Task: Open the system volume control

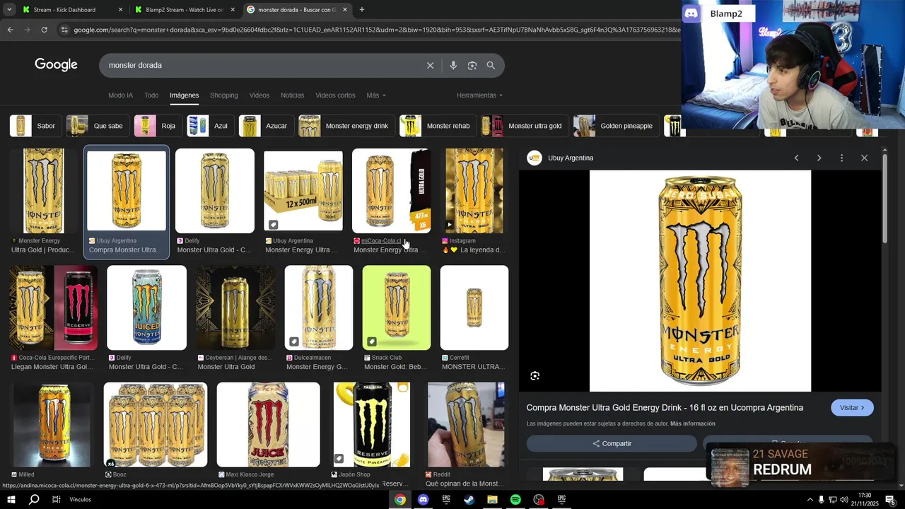Action: 843,500
